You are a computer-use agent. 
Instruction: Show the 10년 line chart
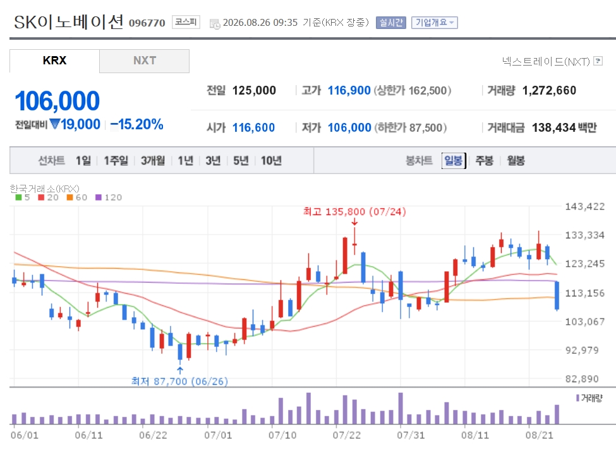point(271,160)
